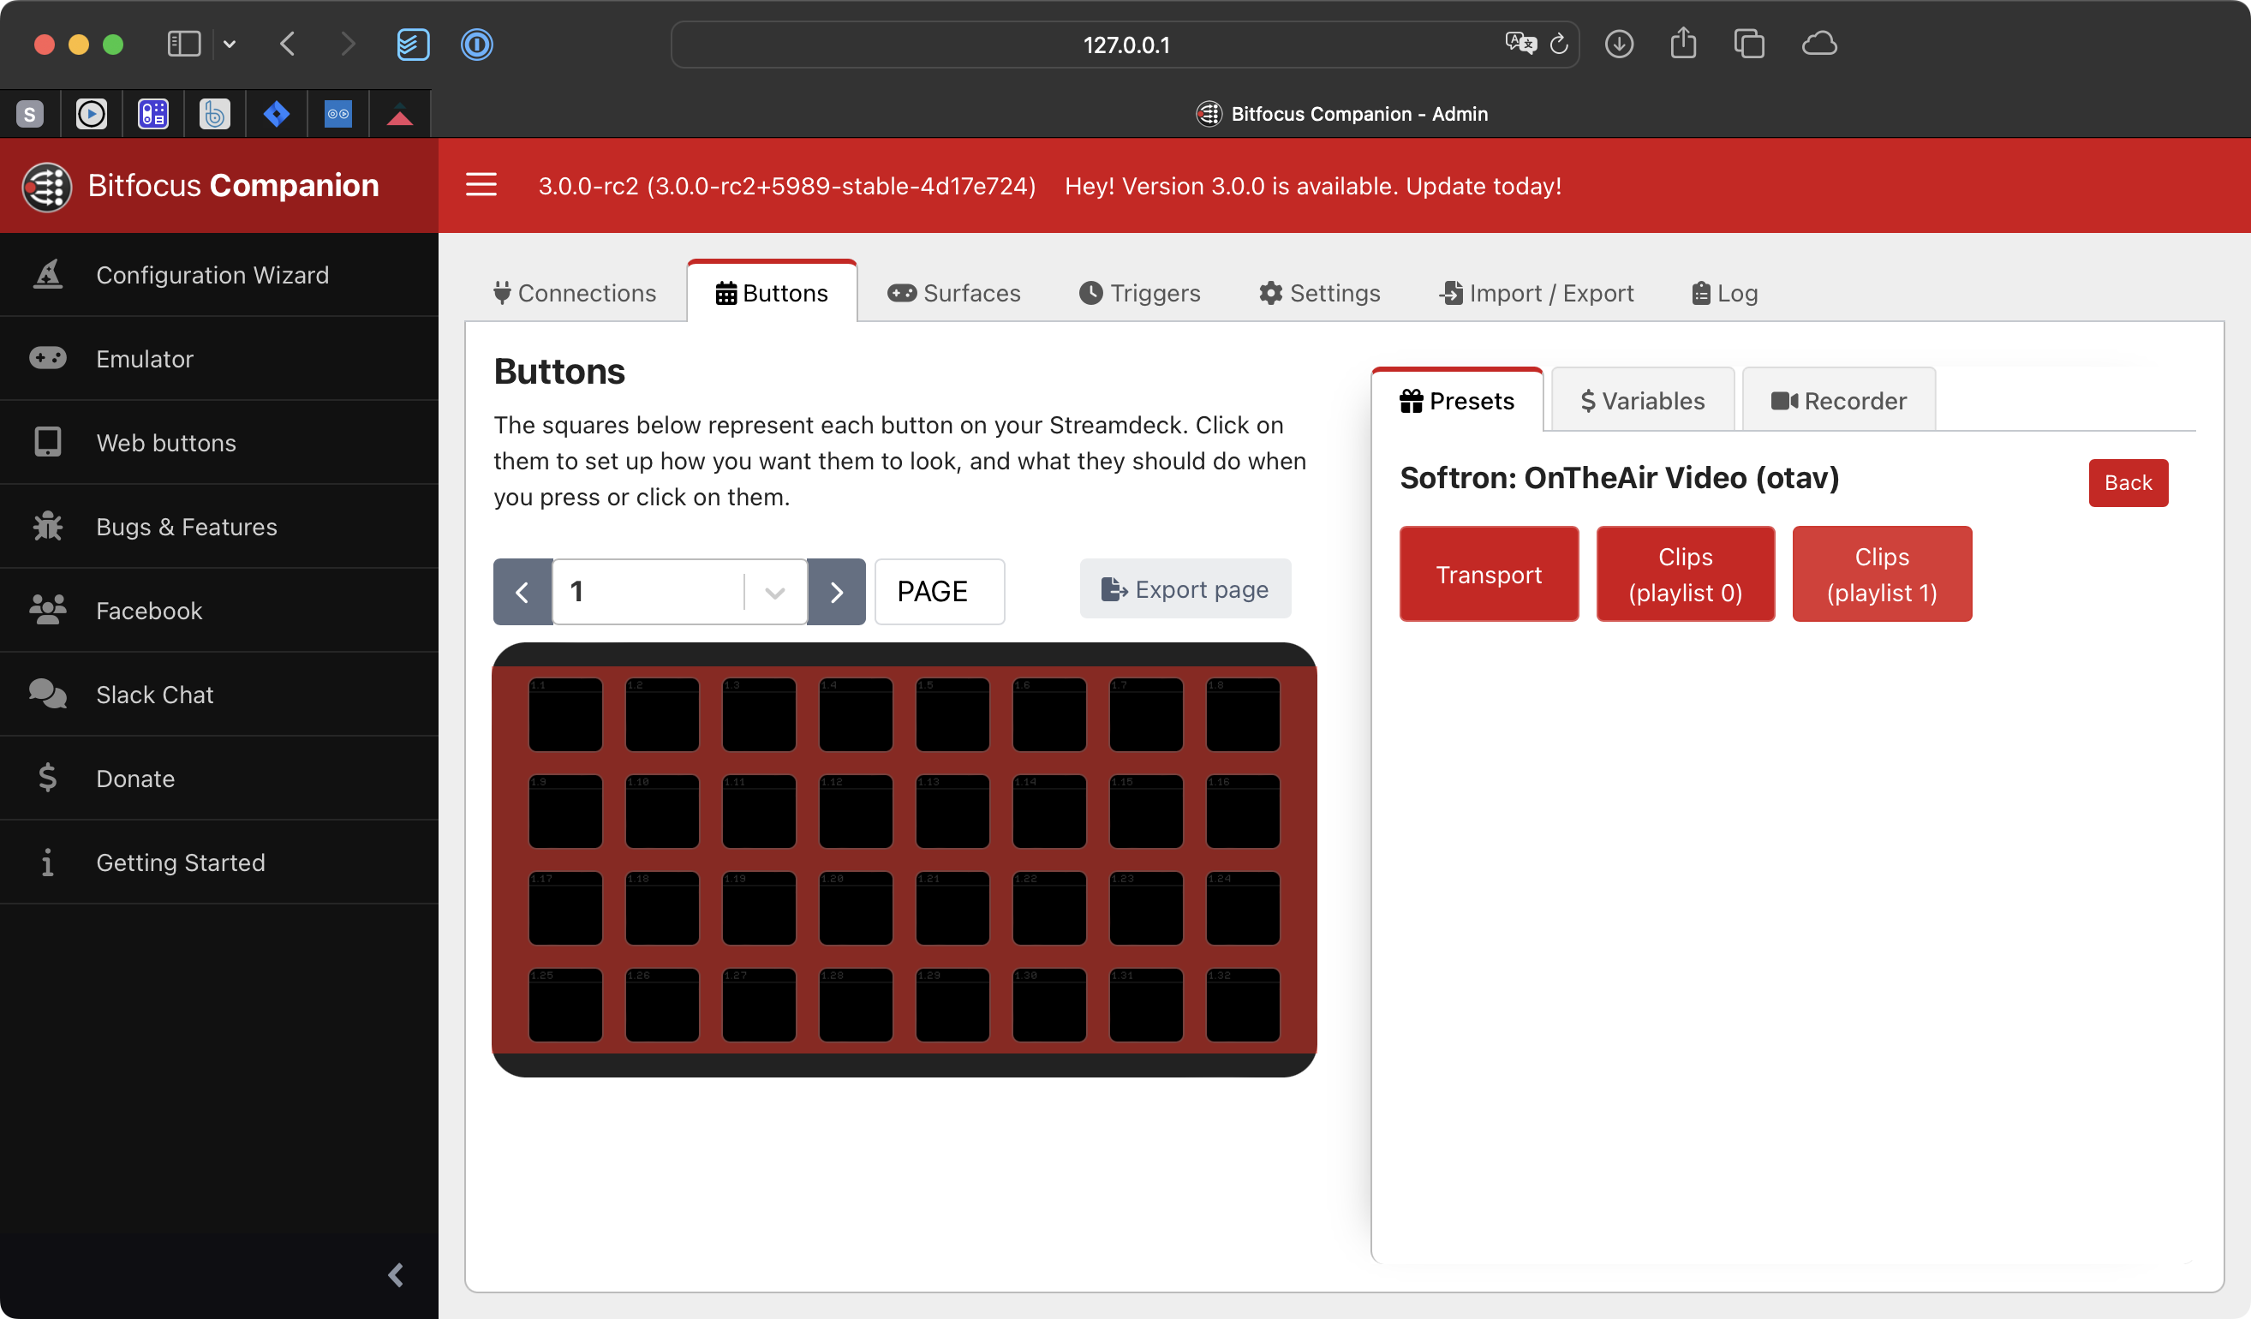This screenshot has width=2251, height=1319.
Task: Open the Bugs & Features link
Action: coord(219,527)
